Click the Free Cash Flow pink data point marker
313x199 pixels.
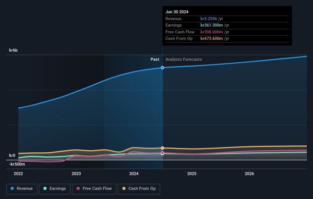(x=162, y=153)
